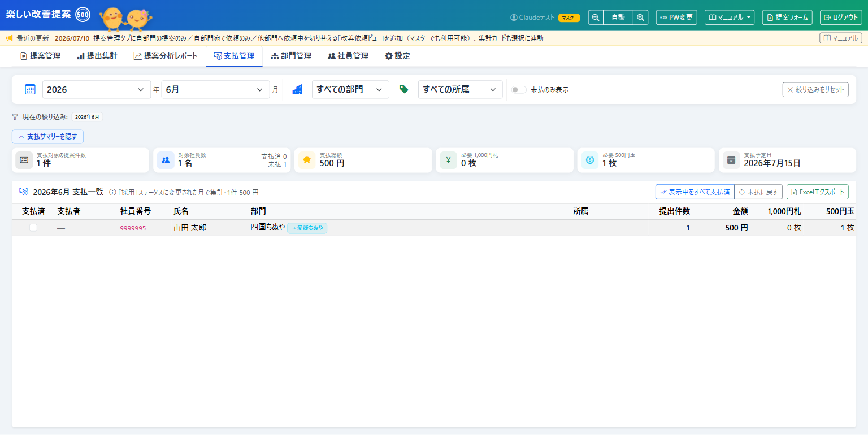Switch to the 社員管理 tab

tap(348, 56)
